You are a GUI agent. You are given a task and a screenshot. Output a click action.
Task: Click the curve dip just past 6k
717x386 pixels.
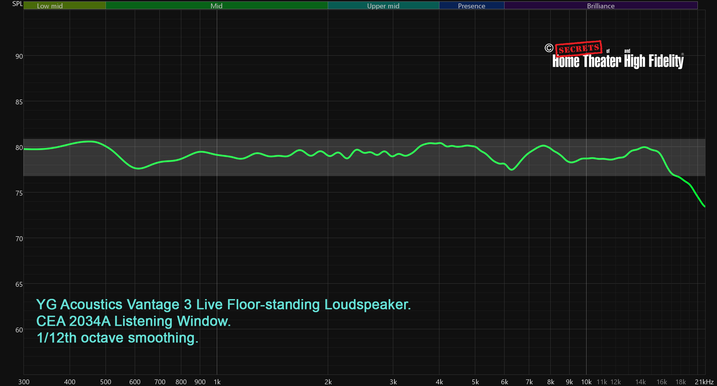512,169
